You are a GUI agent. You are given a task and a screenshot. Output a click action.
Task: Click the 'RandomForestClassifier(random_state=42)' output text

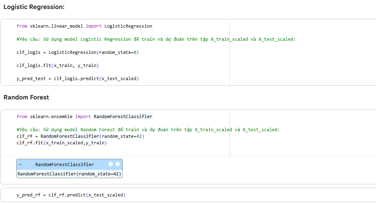click(x=69, y=174)
